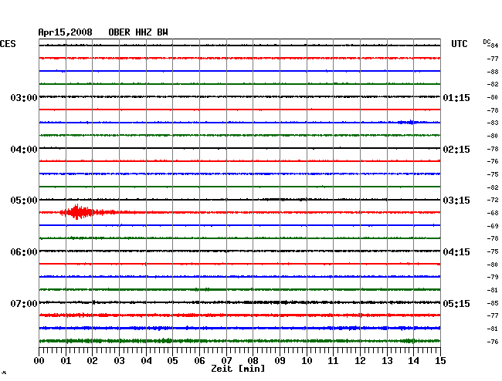Click minute "13" on the time axis
This screenshot has height=381, width=502.
(387, 361)
